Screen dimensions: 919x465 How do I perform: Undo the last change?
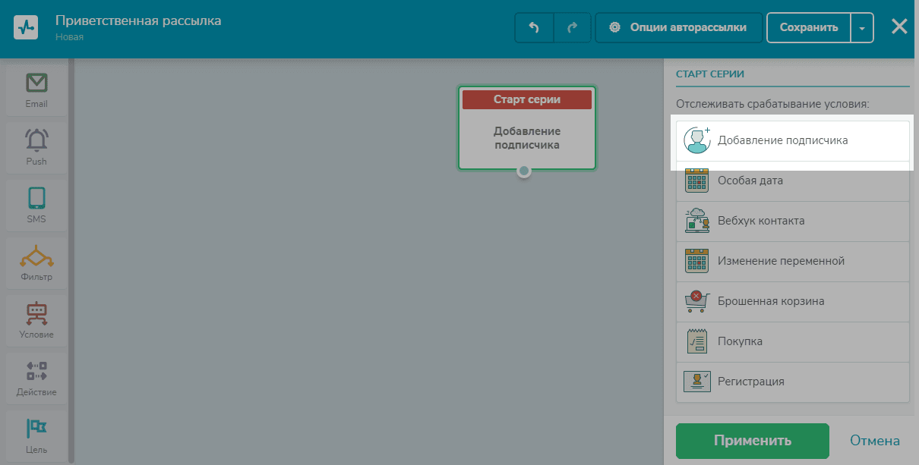point(534,27)
